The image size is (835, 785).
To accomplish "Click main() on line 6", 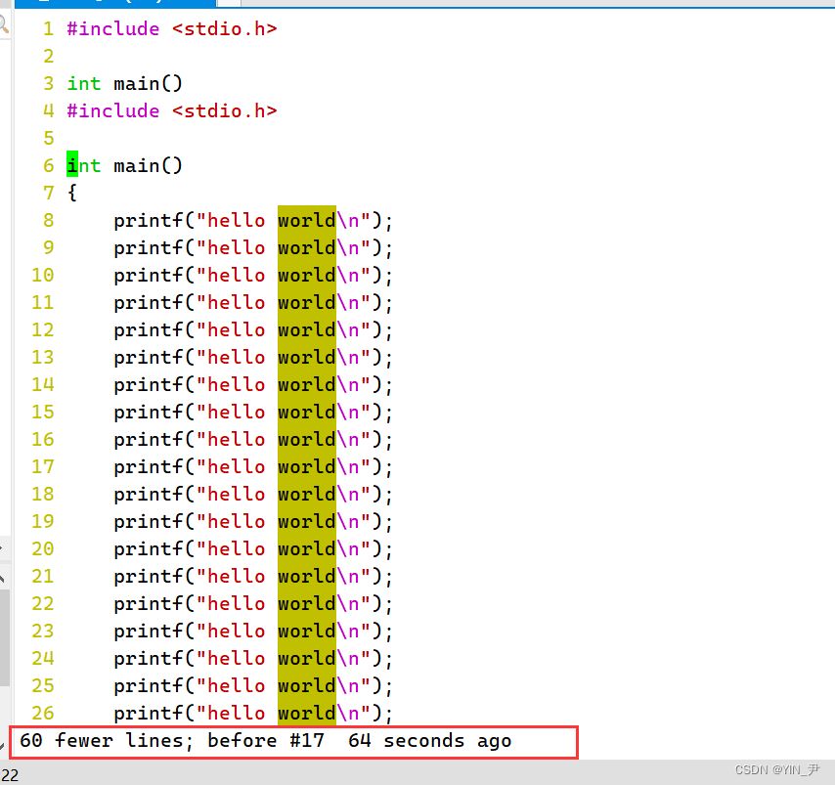I will 148,166.
